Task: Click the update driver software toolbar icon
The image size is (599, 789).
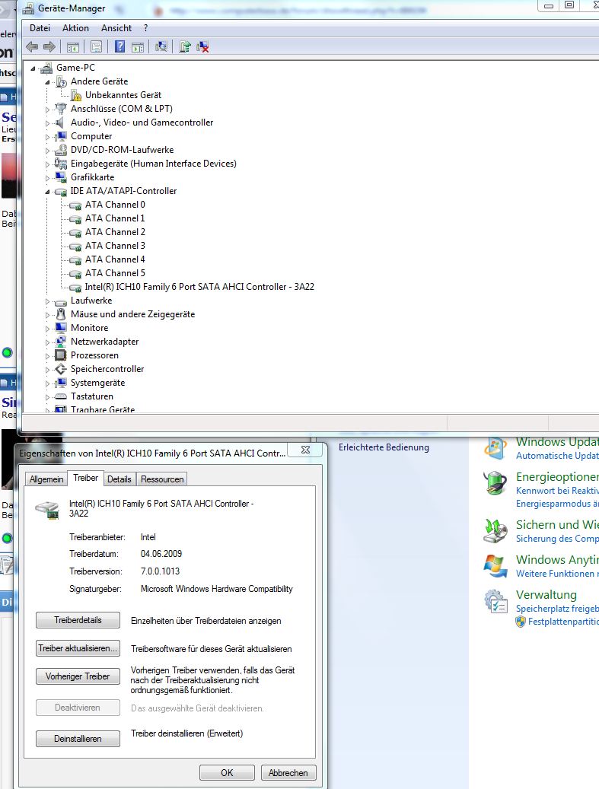Action: click(185, 47)
